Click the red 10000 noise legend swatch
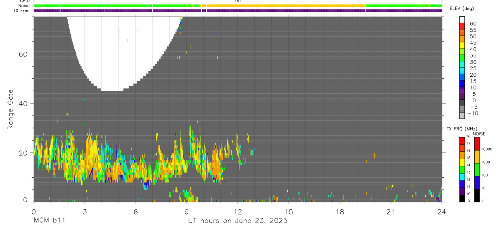The width and height of the screenshot is (497, 229). [476, 144]
